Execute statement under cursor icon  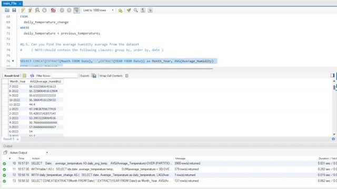[x=30, y=10]
